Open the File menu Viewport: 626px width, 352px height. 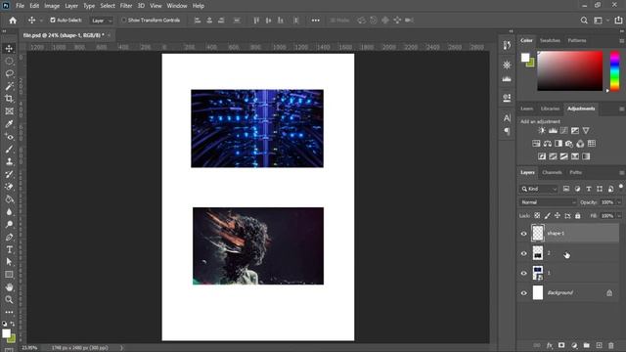coord(20,6)
